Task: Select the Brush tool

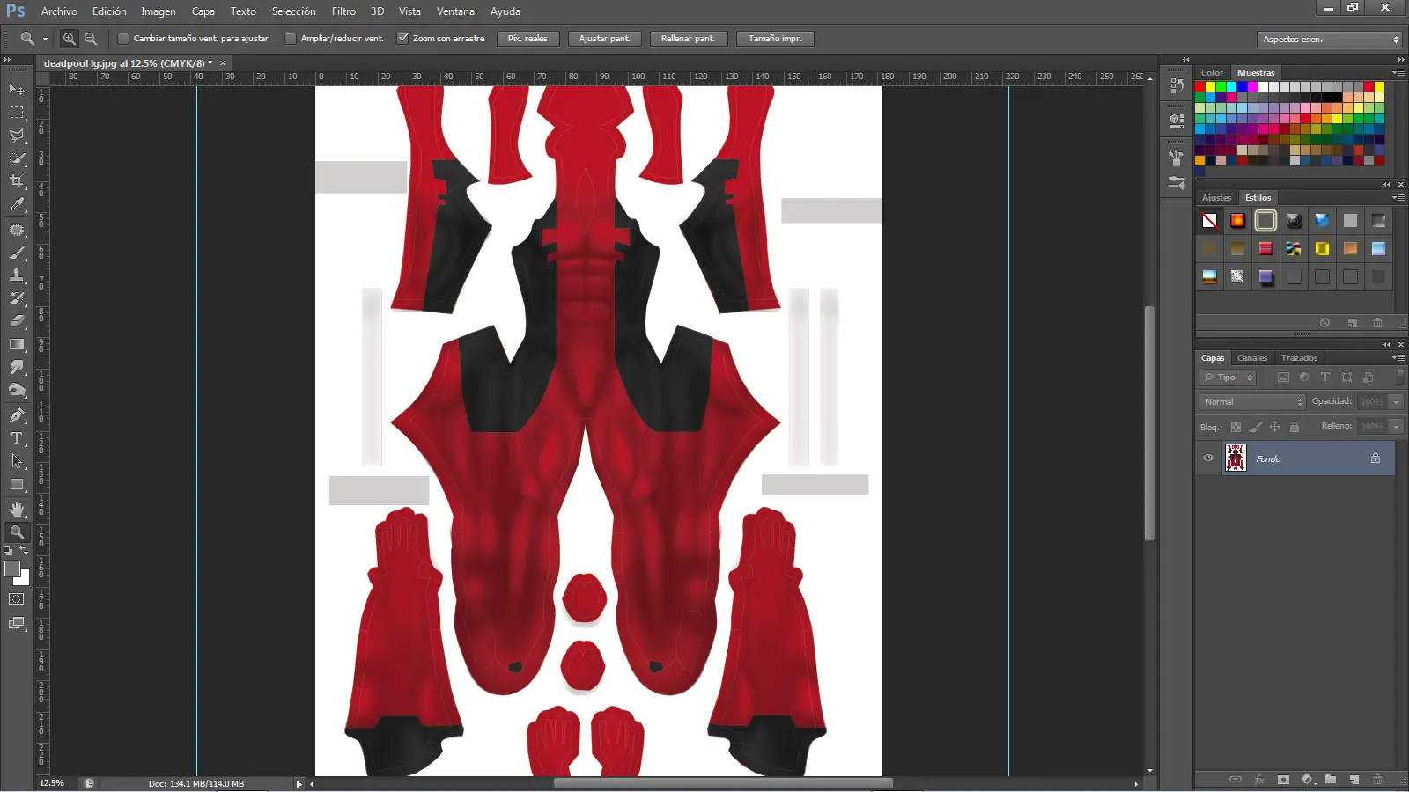Action: [17, 253]
